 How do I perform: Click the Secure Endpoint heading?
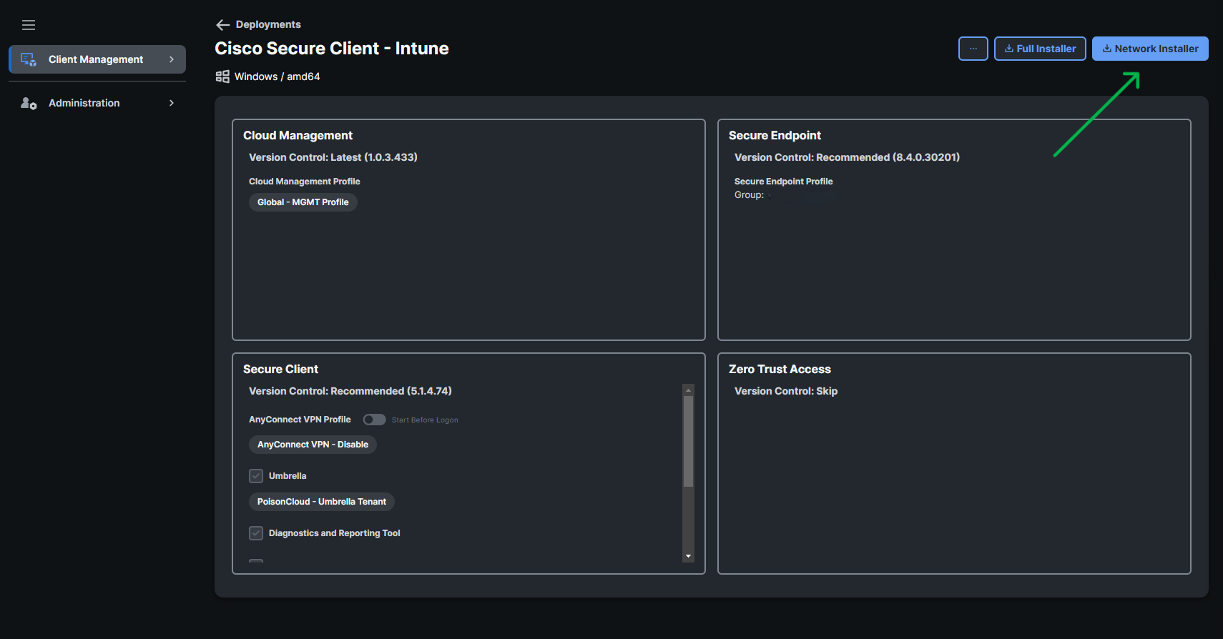tap(775, 135)
